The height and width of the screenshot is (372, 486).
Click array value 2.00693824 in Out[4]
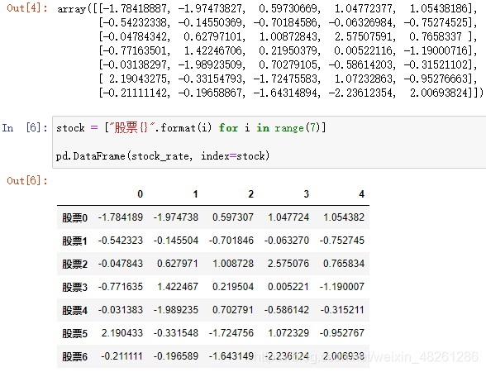[439, 93]
